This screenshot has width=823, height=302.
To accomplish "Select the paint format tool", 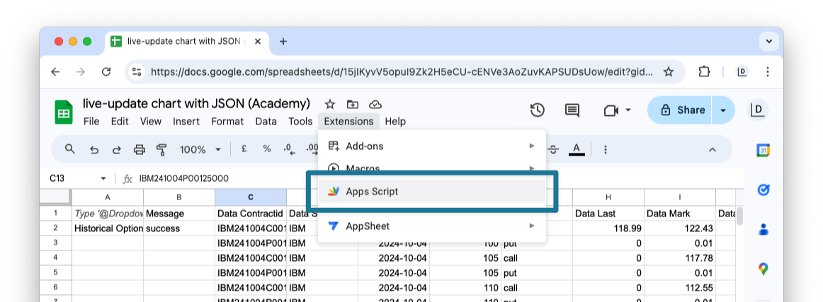I will click(161, 149).
